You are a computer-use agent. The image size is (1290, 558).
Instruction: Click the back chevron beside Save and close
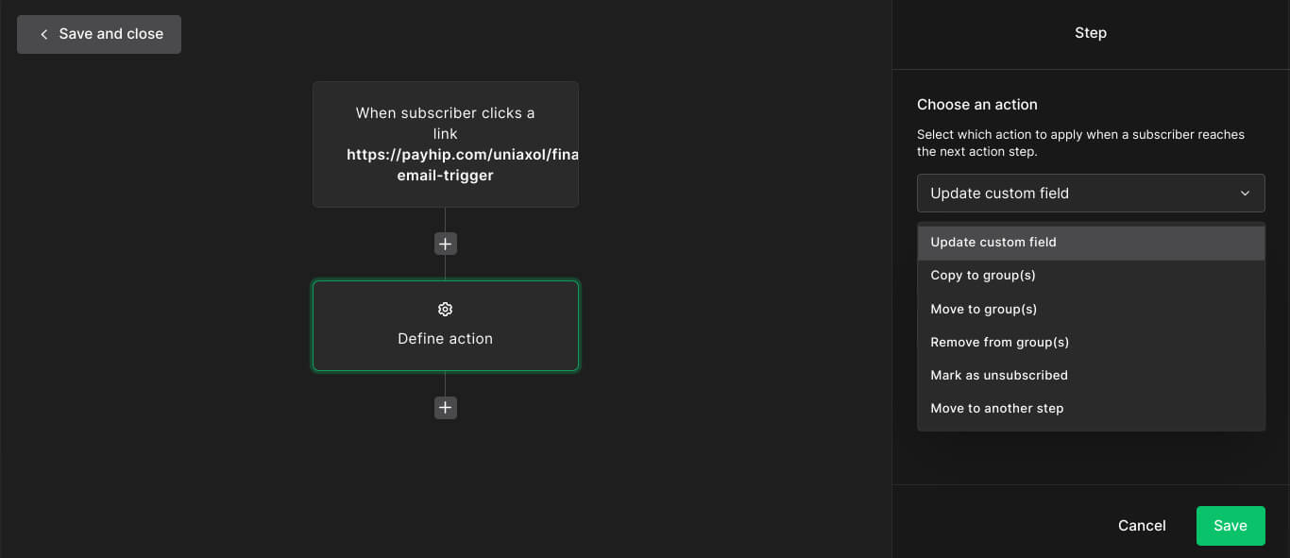tap(43, 34)
